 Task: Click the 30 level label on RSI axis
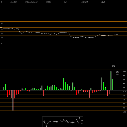2,37
